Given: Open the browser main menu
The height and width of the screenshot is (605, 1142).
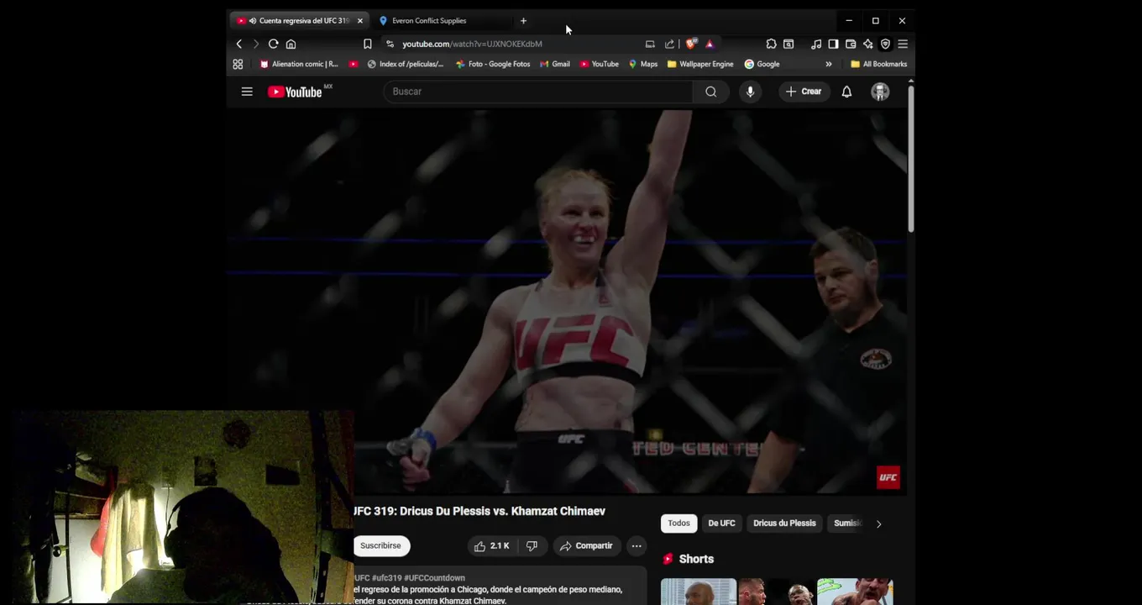Looking at the screenshot, I should point(903,44).
